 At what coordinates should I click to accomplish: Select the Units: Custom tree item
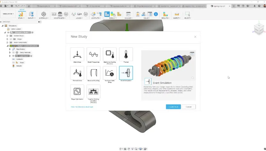[x=16, y=29]
